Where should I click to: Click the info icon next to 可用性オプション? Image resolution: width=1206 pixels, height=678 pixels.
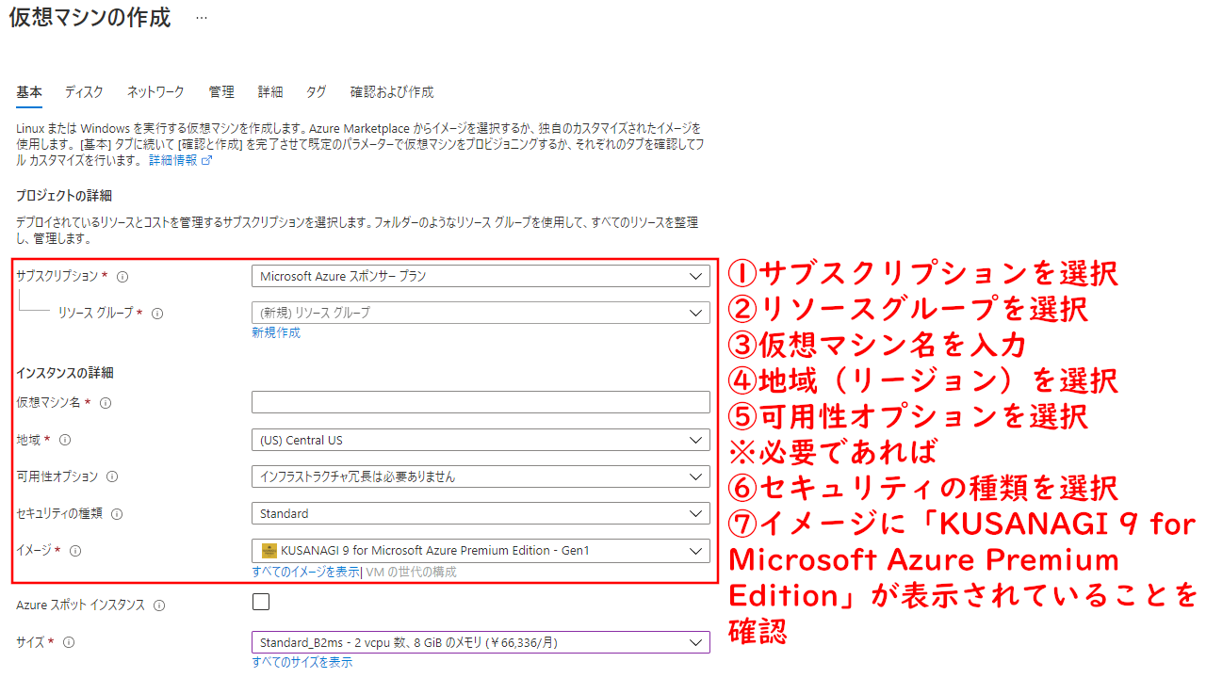tap(112, 477)
